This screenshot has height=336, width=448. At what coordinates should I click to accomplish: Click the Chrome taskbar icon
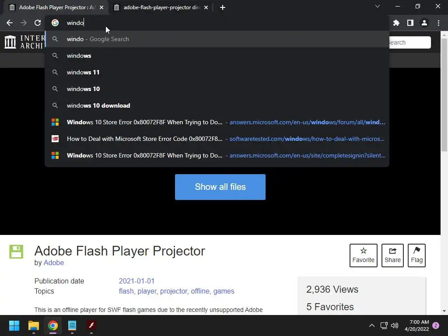click(x=53, y=325)
